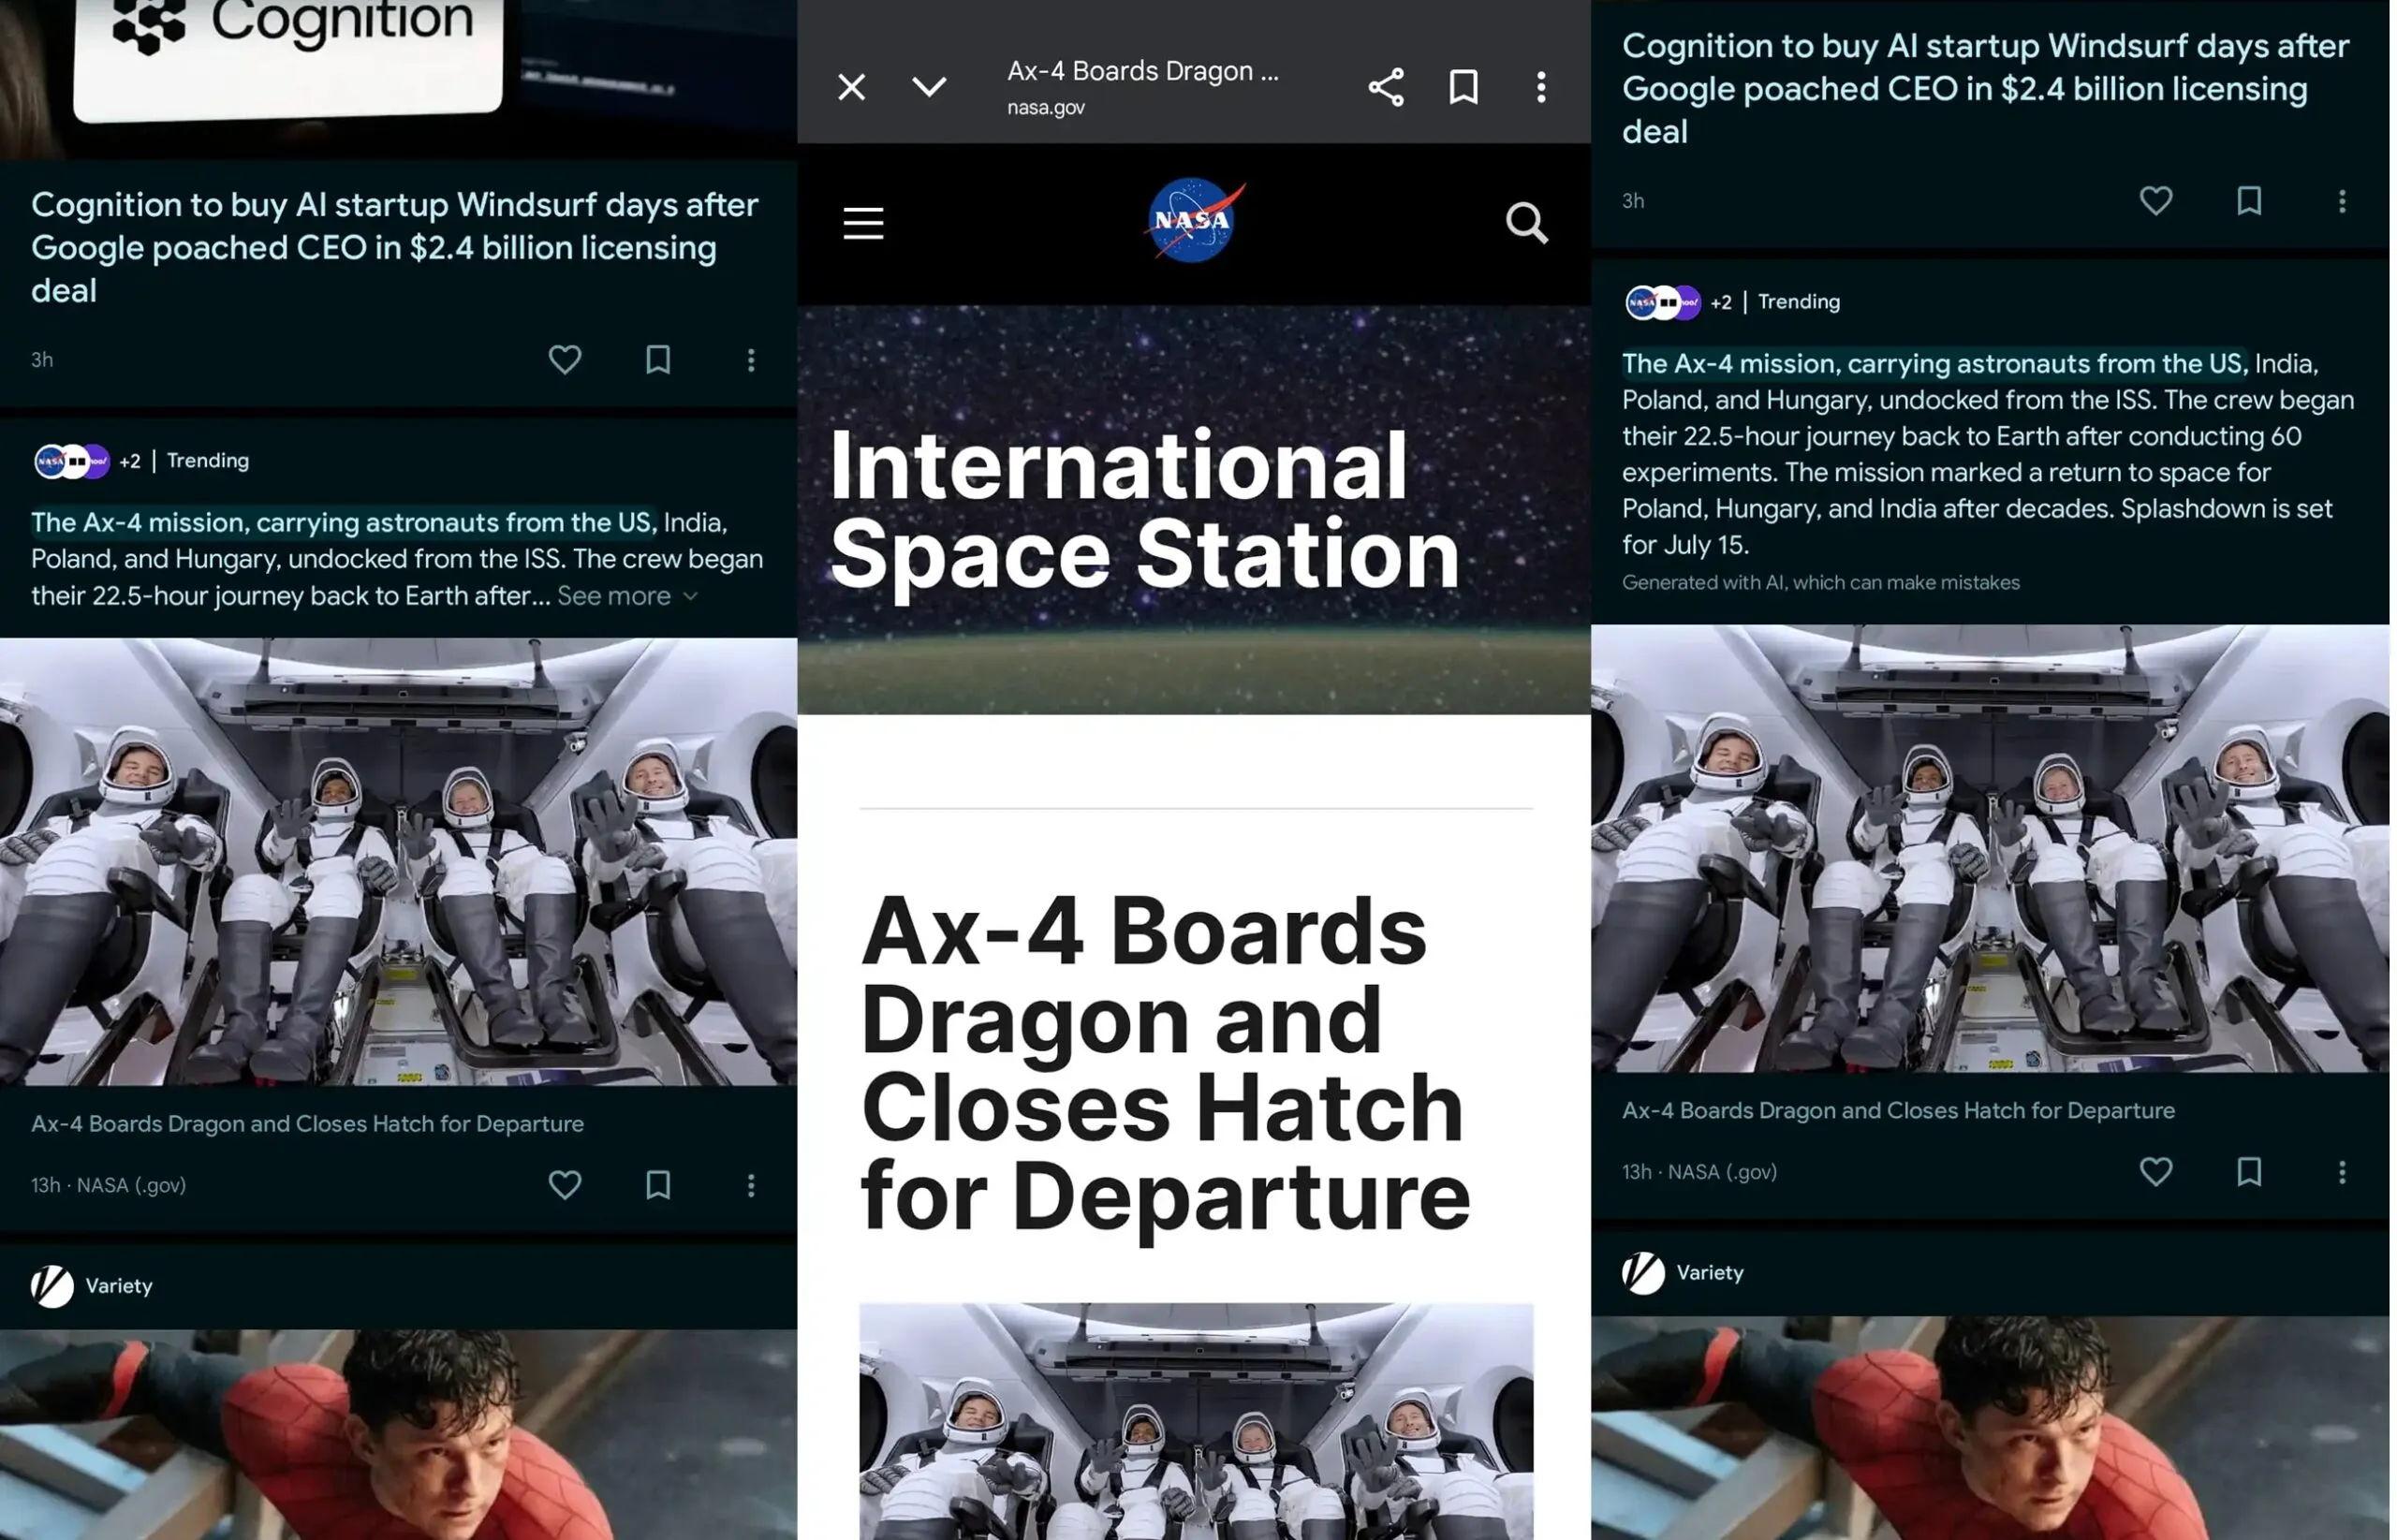Open the Cognition headline in right panel

tap(1986, 88)
